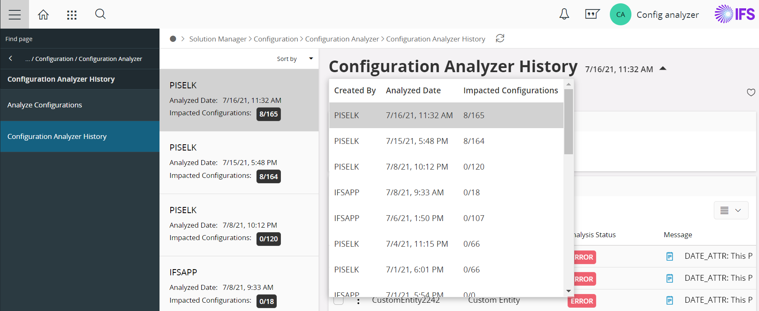Viewport: 759px width, 311px height.
Task: Go back using sidebar left chevron
Action: point(11,58)
